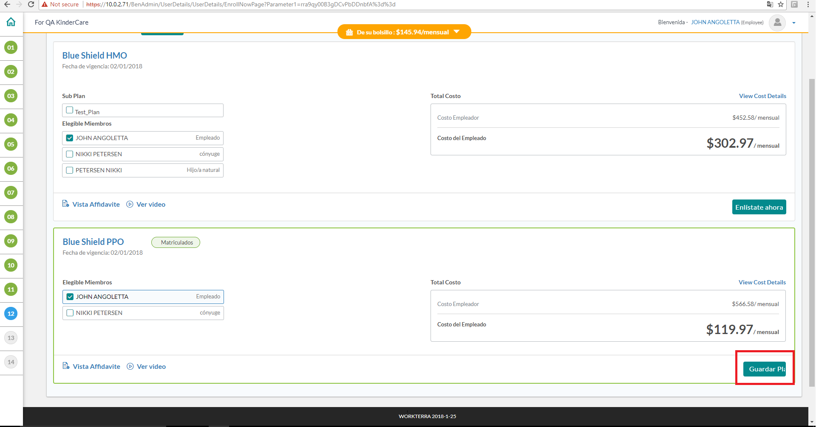Check NIKKI PETERSEN under Blue Shield HMO
This screenshot has height=427, width=816.
pyautogui.click(x=70, y=154)
